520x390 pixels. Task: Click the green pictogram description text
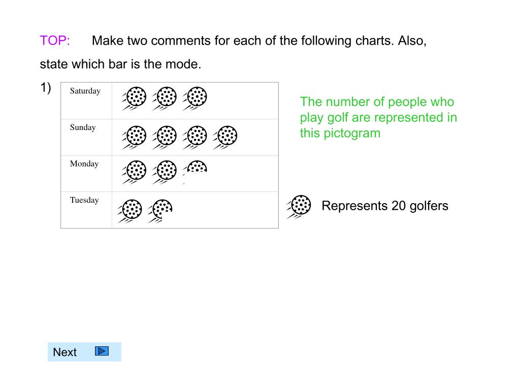[378, 117]
